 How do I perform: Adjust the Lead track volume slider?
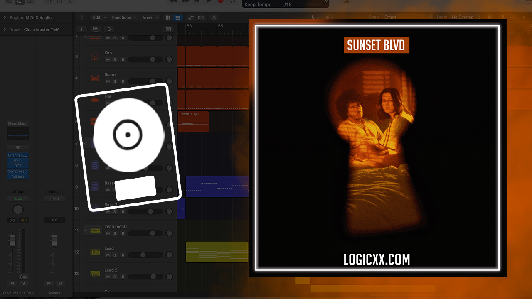click(145, 255)
